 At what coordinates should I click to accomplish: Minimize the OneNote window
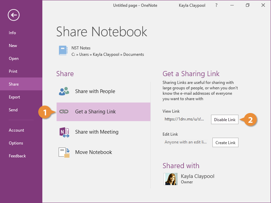(x=232, y=5)
